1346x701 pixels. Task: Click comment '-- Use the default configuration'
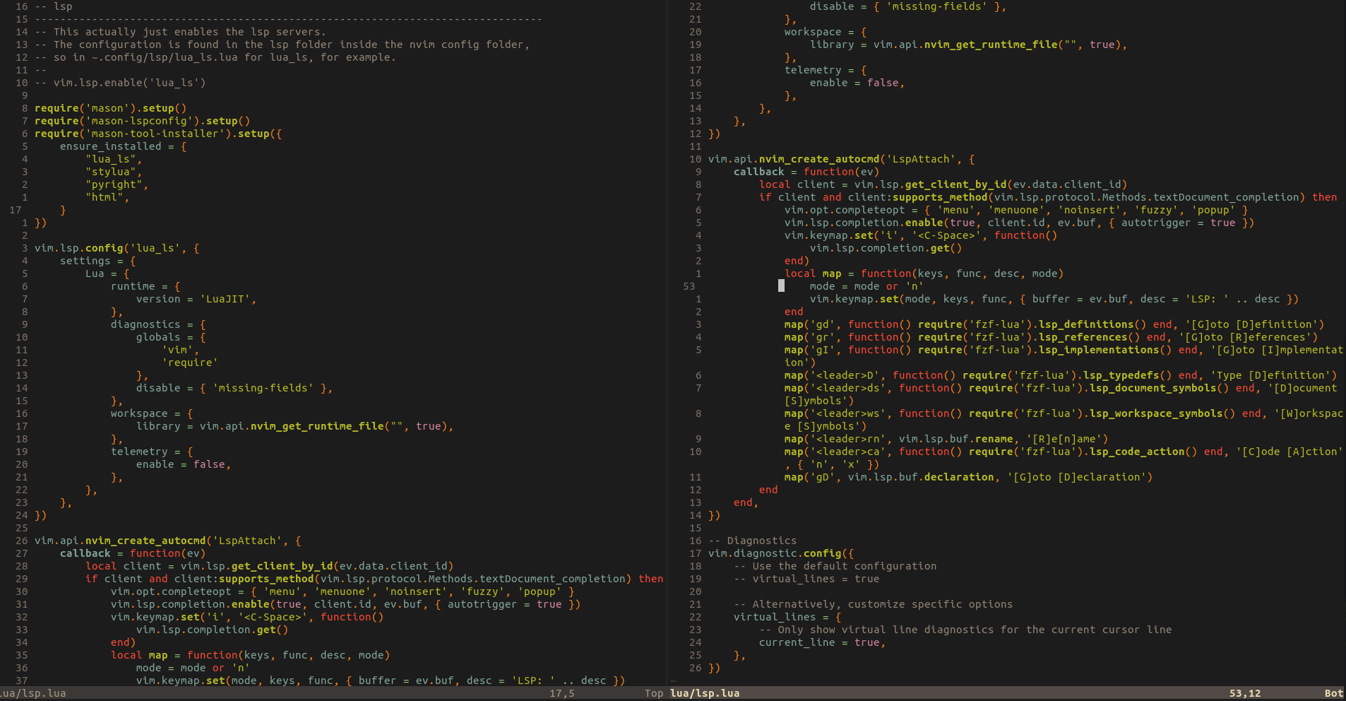[835, 566]
